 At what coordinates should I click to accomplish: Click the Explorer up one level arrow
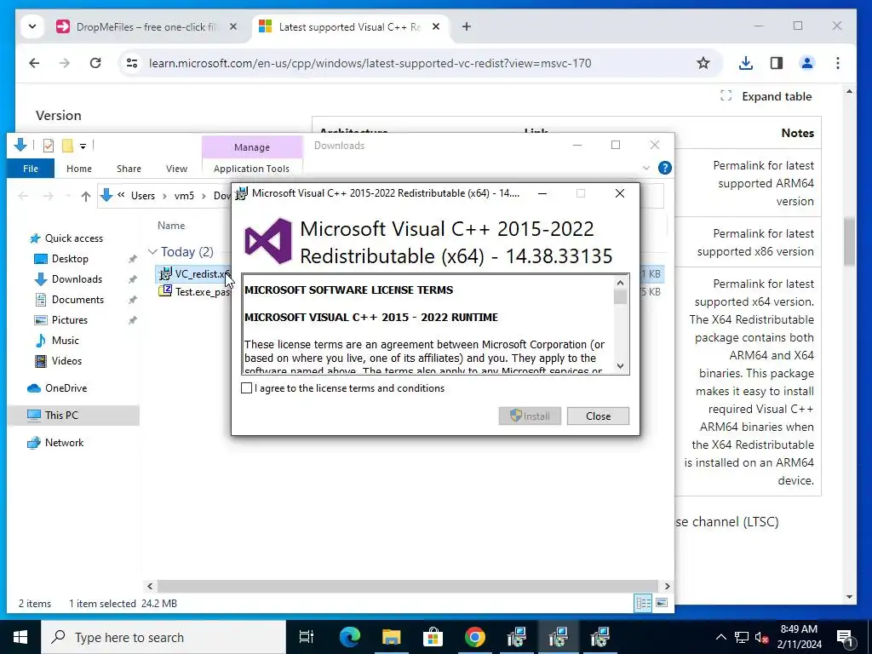coord(86,196)
